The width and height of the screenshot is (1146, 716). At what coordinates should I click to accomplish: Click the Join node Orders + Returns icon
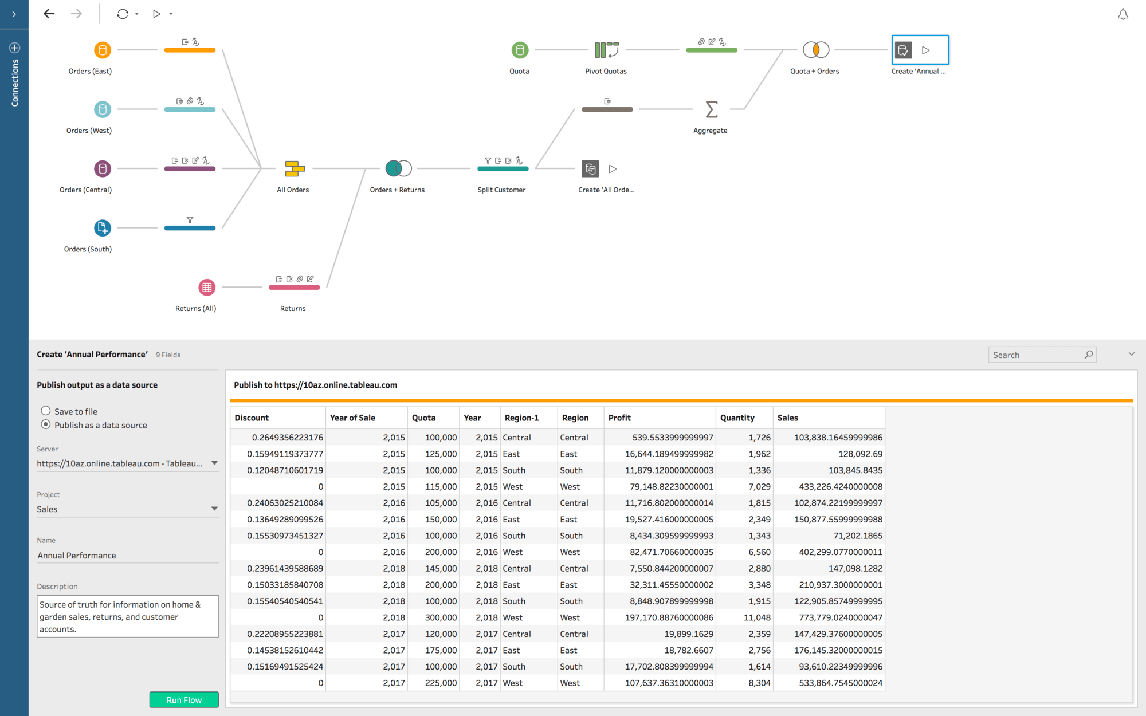(398, 168)
